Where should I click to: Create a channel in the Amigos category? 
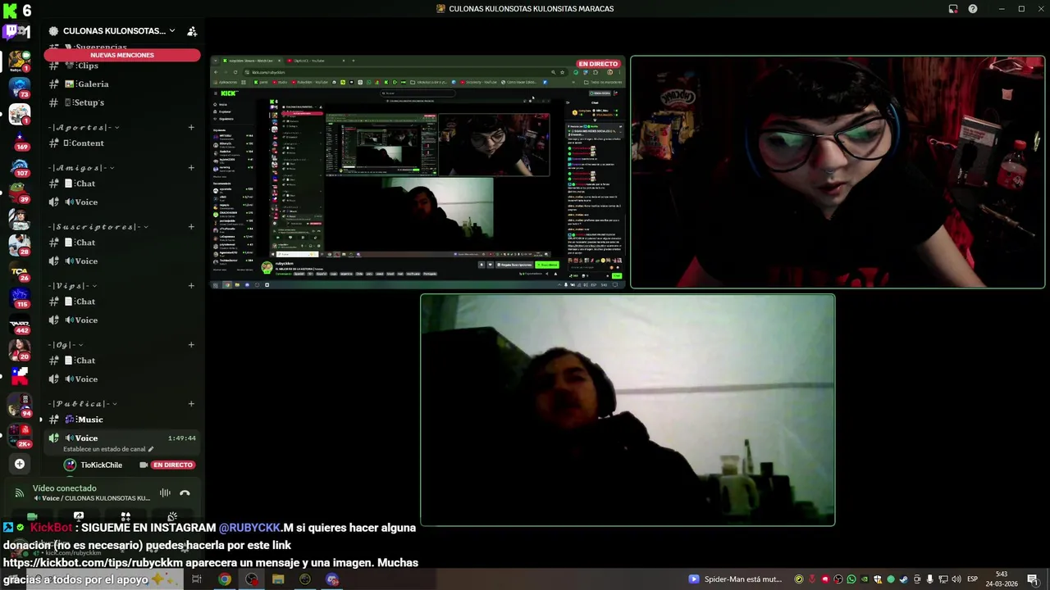point(191,168)
